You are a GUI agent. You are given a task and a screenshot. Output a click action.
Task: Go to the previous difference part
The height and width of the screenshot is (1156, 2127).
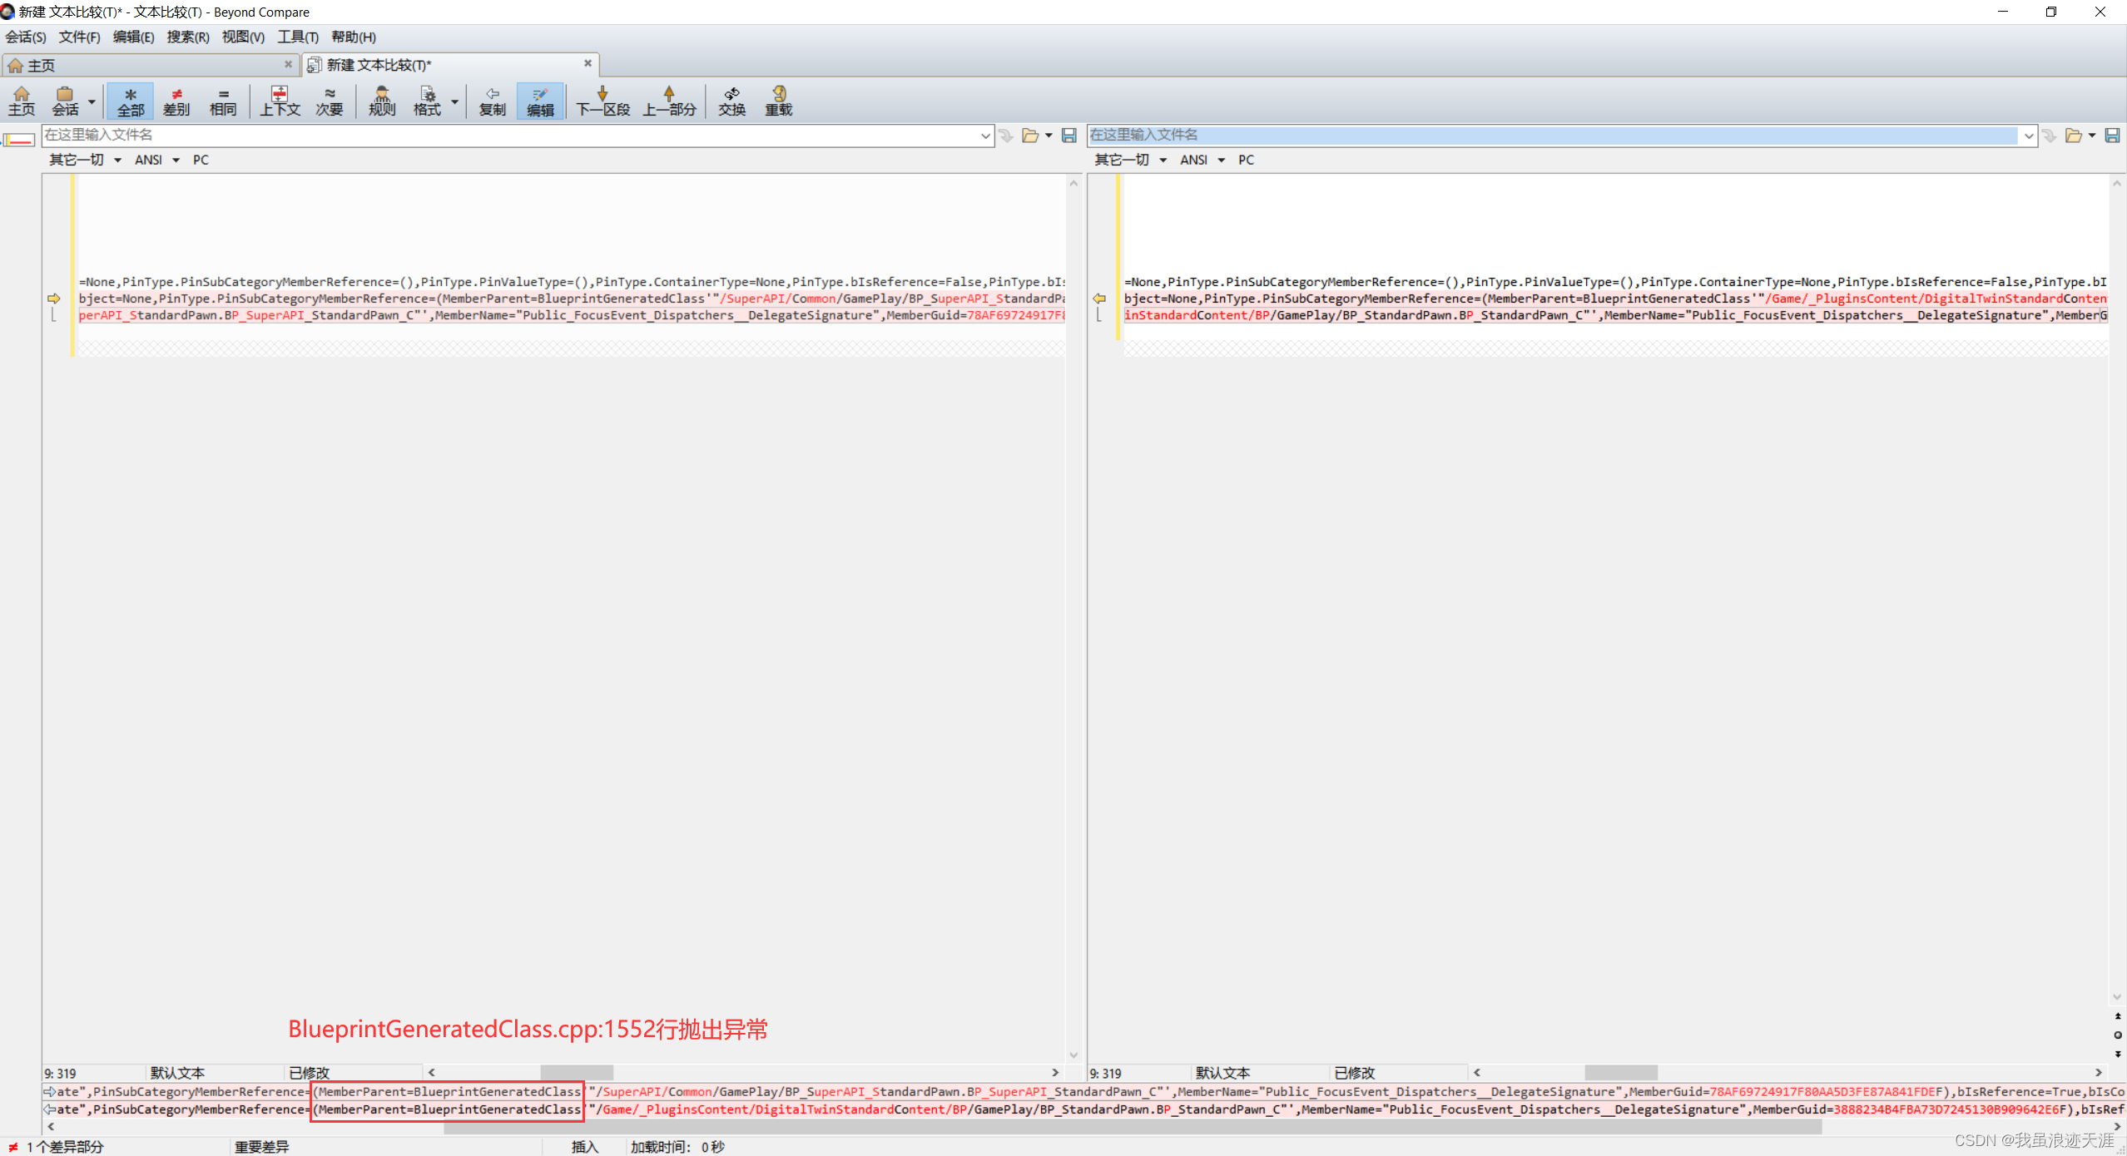point(669,100)
